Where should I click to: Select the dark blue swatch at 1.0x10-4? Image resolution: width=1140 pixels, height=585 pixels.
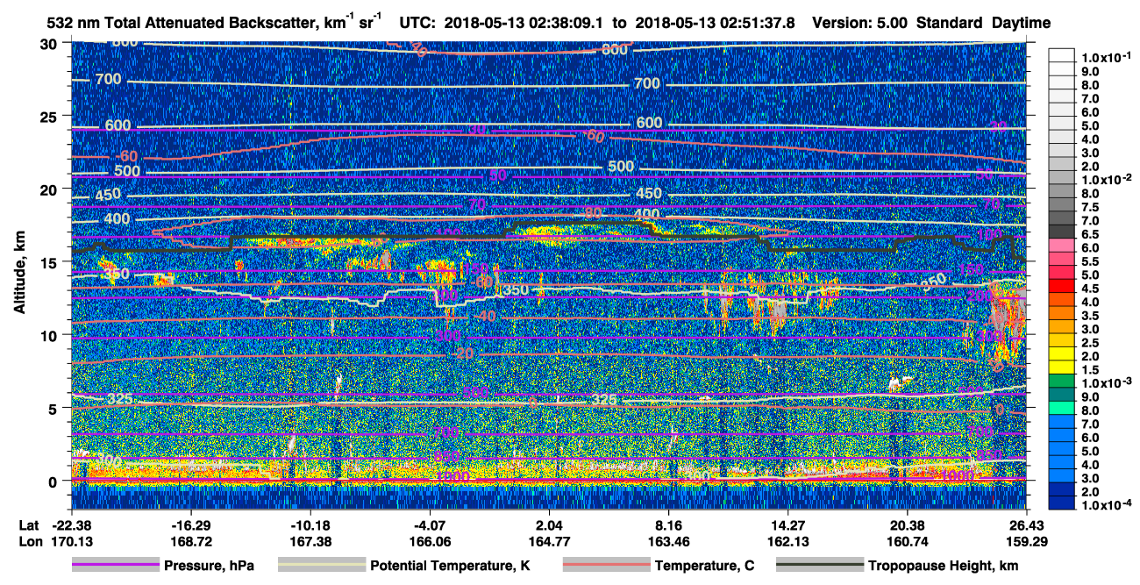(1062, 503)
